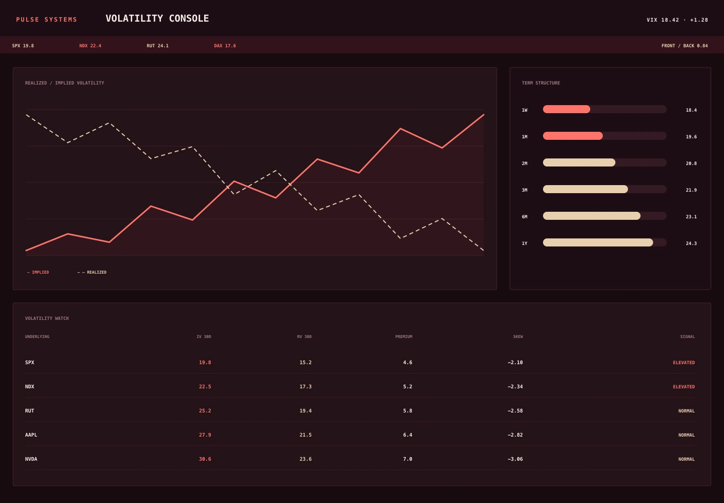Toggle the REALIZED legend entry
Image resolution: width=724 pixels, height=503 pixels.
(92, 272)
